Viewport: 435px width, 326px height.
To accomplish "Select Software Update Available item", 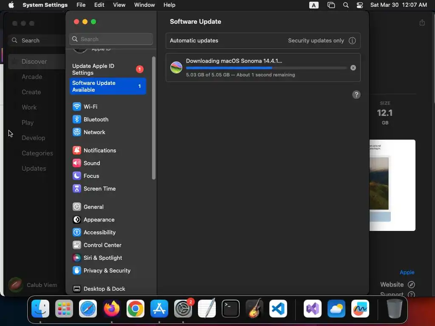I will coord(107,86).
